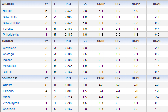Click the Washington team link
168x112 pixels.
11,103
